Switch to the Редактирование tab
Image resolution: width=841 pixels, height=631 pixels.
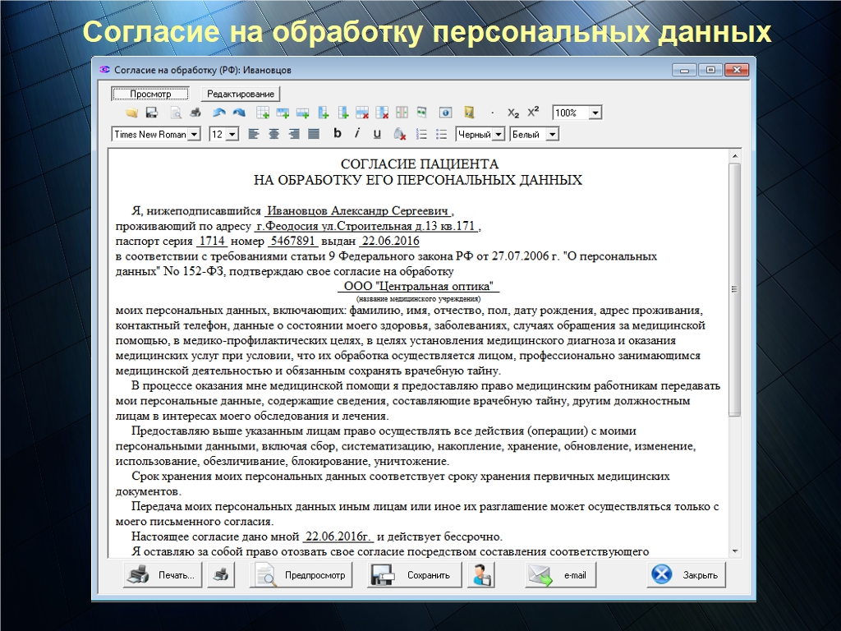241,94
